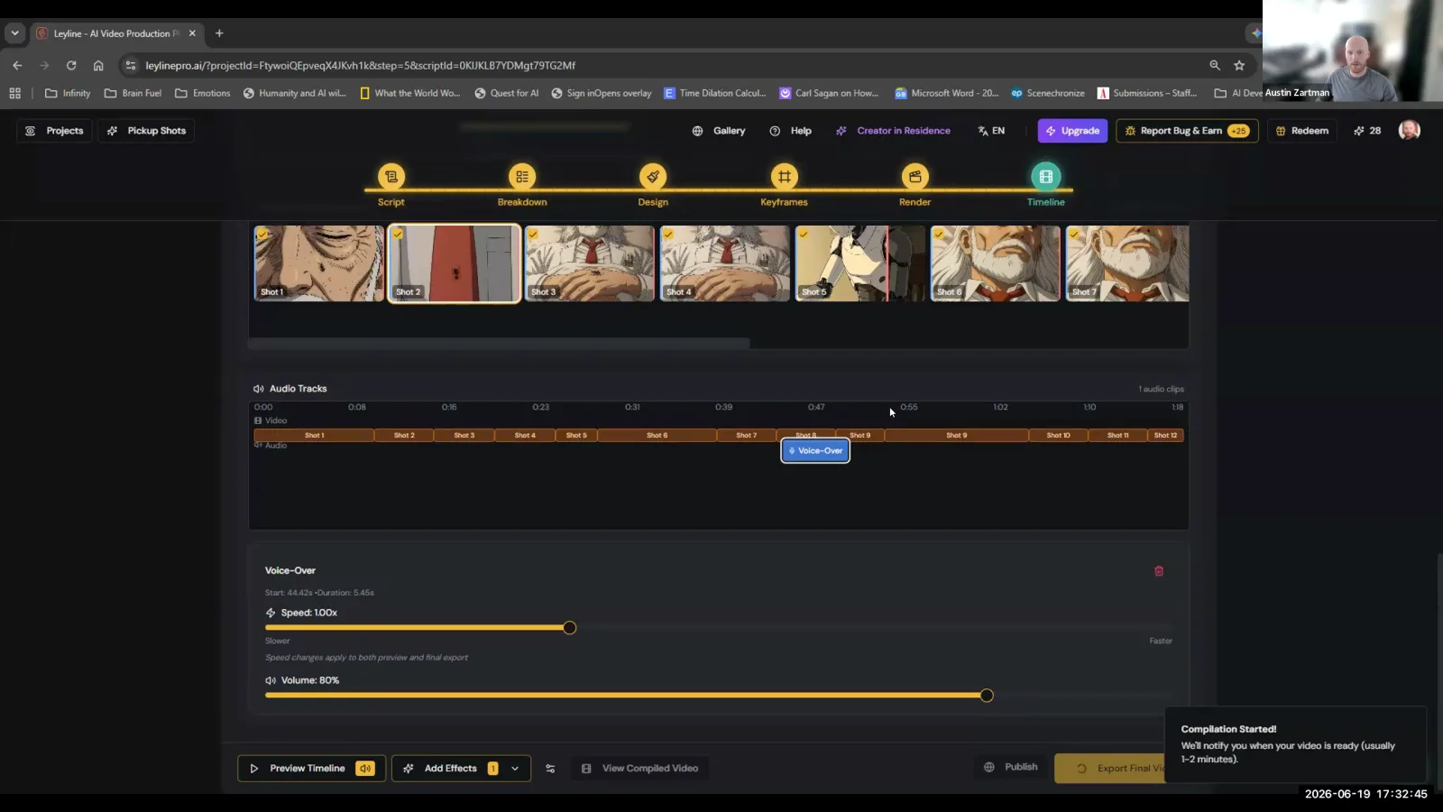Open the browser zoom magnifier icon
This screenshot has height=812, width=1443.
pos(1215,66)
